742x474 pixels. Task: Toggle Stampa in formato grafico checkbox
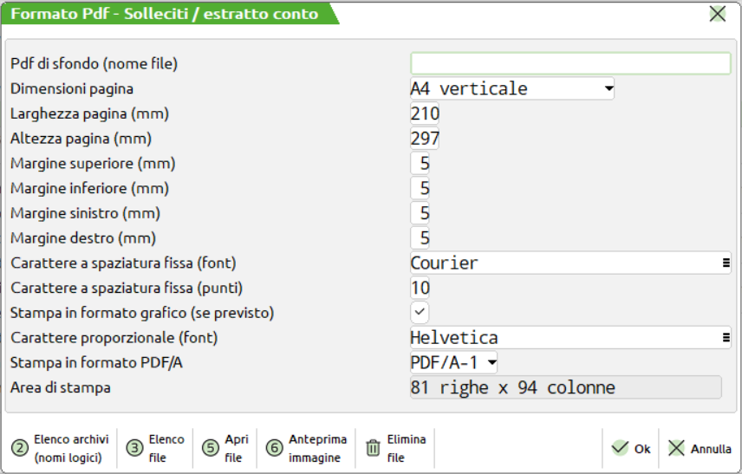420,312
